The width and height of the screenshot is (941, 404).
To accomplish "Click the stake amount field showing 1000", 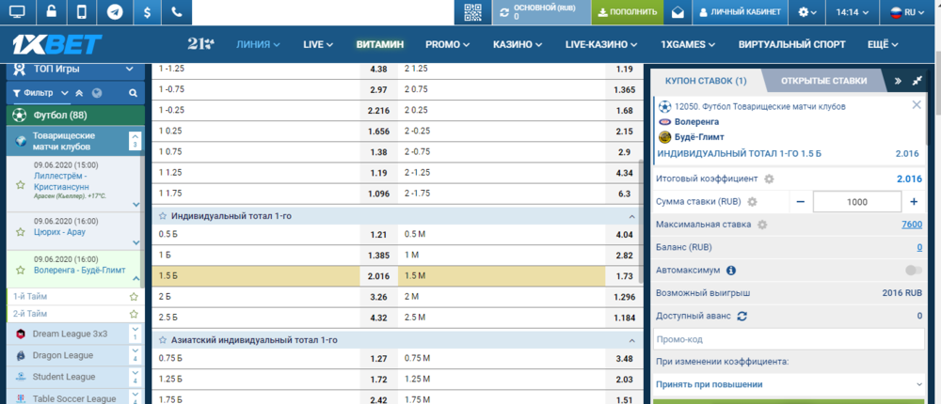I will coord(857,202).
